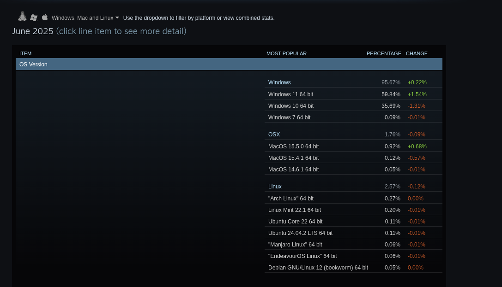Collapse the OS Version row
Screen dimensions: 502x287
(x=229, y=64)
